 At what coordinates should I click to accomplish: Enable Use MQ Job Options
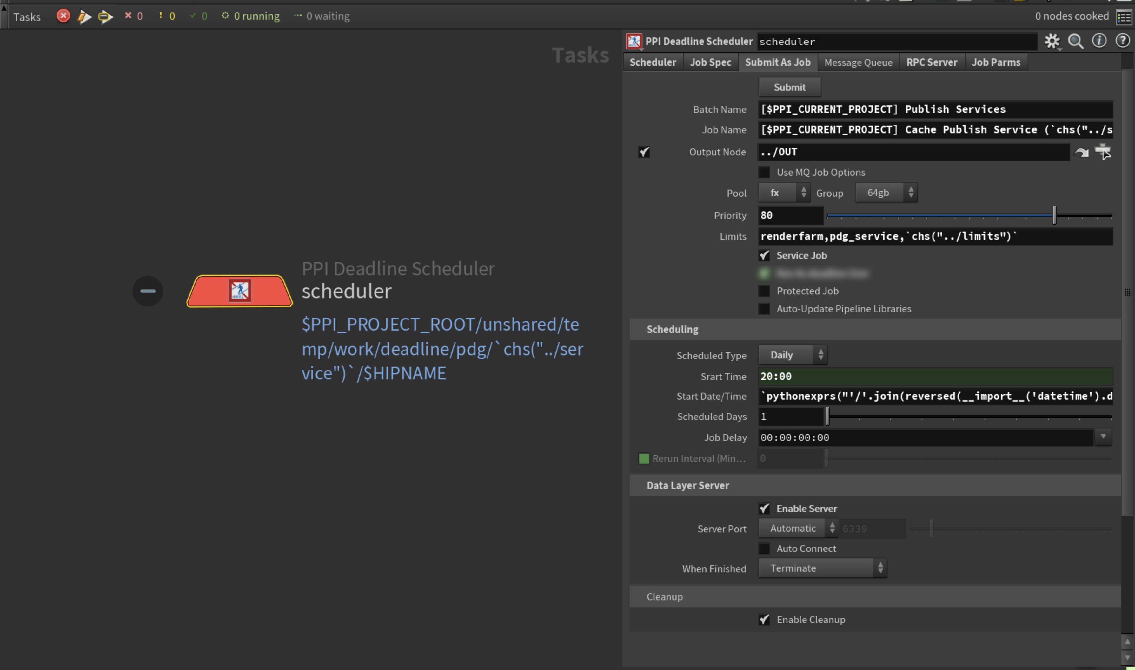(764, 173)
